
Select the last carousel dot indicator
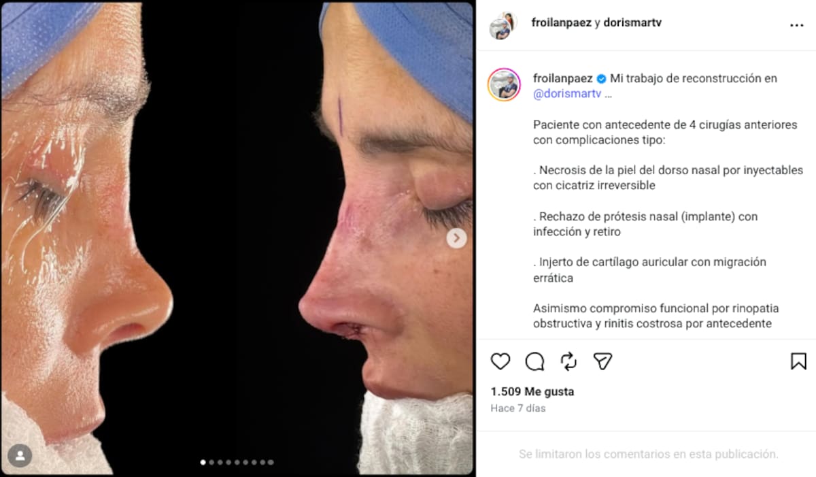[x=271, y=462]
